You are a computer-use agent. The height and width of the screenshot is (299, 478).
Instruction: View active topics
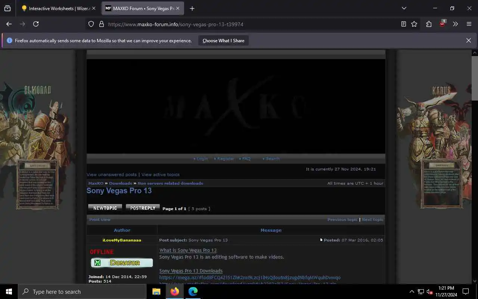click(x=161, y=175)
